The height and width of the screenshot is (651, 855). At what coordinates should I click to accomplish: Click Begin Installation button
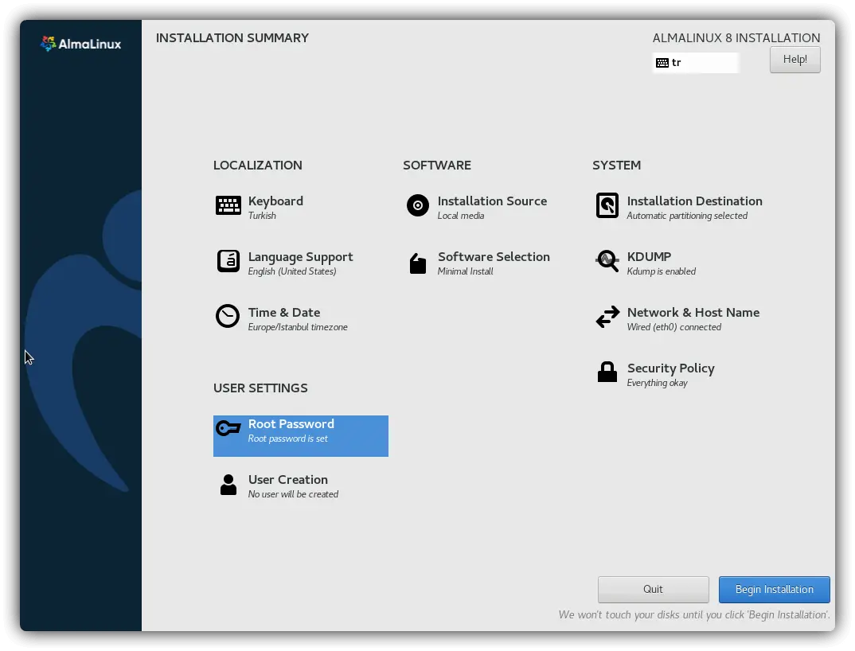pyautogui.click(x=774, y=590)
